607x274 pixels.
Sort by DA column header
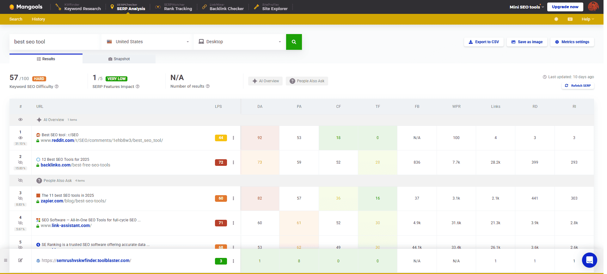[260, 107]
